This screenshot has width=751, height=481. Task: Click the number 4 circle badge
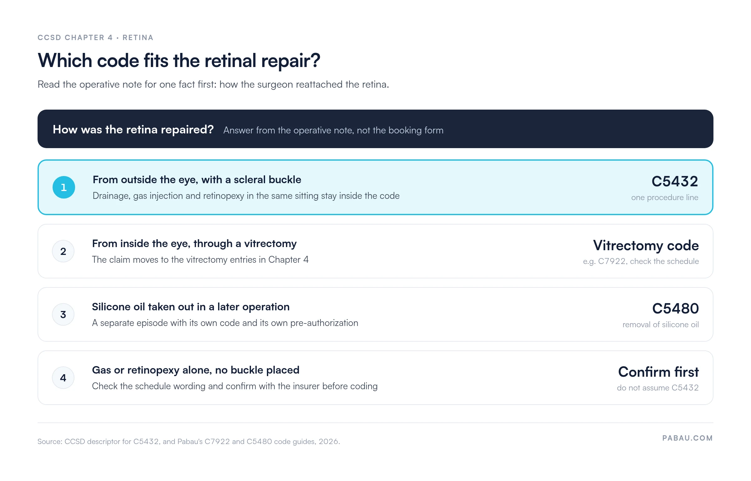click(63, 378)
